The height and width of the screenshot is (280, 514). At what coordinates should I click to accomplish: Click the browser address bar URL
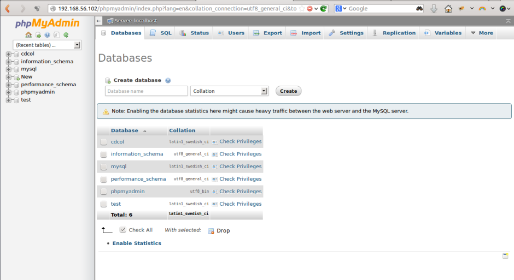click(x=177, y=9)
